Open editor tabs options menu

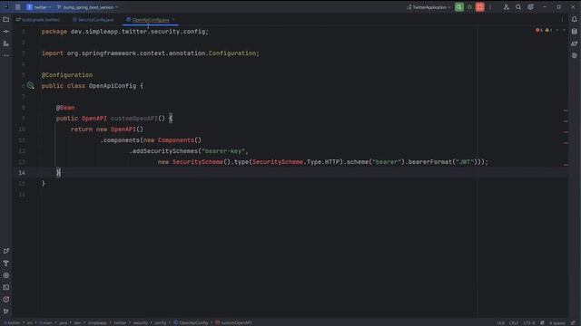[x=562, y=20]
